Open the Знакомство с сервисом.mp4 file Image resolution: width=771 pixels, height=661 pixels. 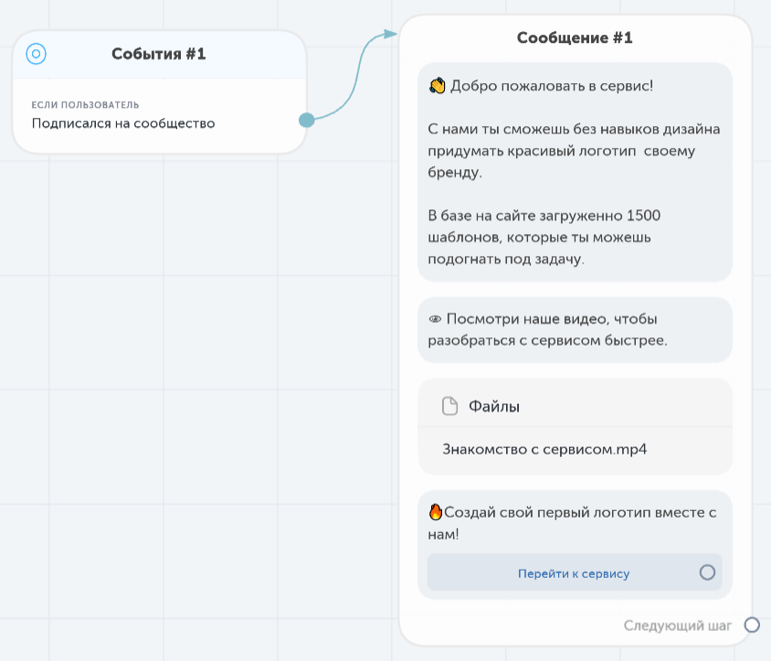pyautogui.click(x=544, y=449)
